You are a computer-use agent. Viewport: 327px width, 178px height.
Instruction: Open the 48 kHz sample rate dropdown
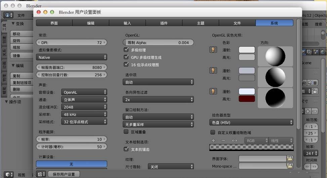pos(84,114)
